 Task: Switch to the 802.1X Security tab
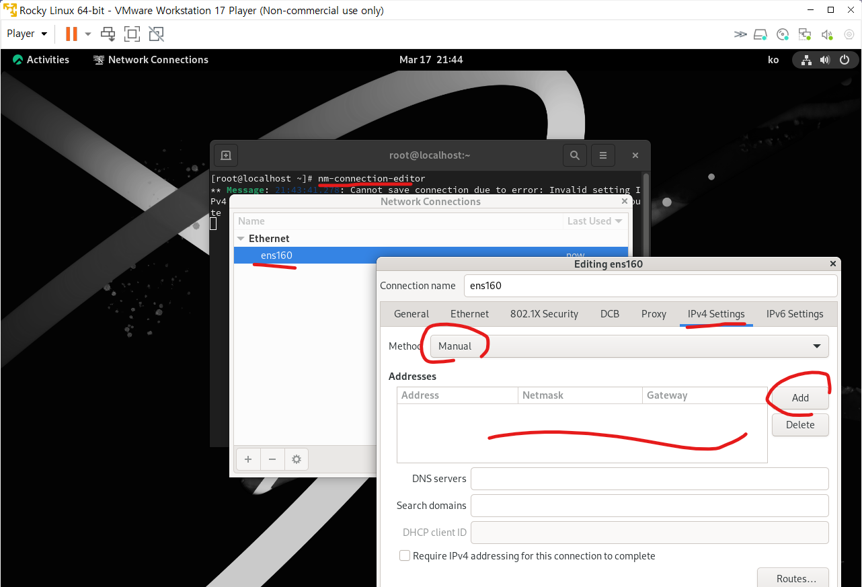545,313
